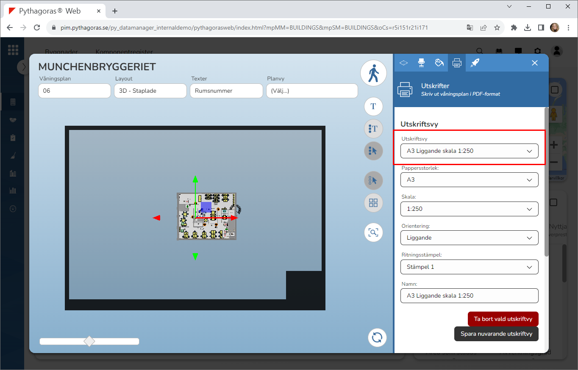Viewport: 578px width, 370px height.
Task: Click the text list tool button
Action: [373, 129]
